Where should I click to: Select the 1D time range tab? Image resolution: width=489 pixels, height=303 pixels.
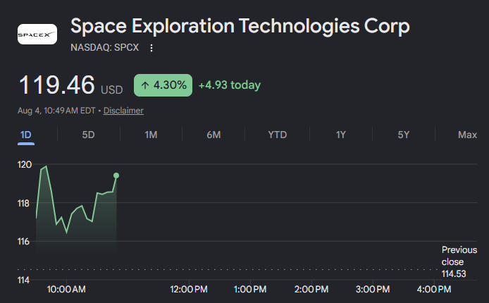click(x=26, y=135)
